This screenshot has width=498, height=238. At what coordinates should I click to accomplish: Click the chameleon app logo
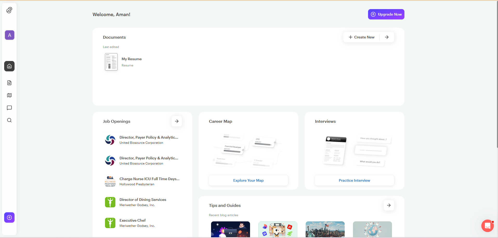point(9,10)
